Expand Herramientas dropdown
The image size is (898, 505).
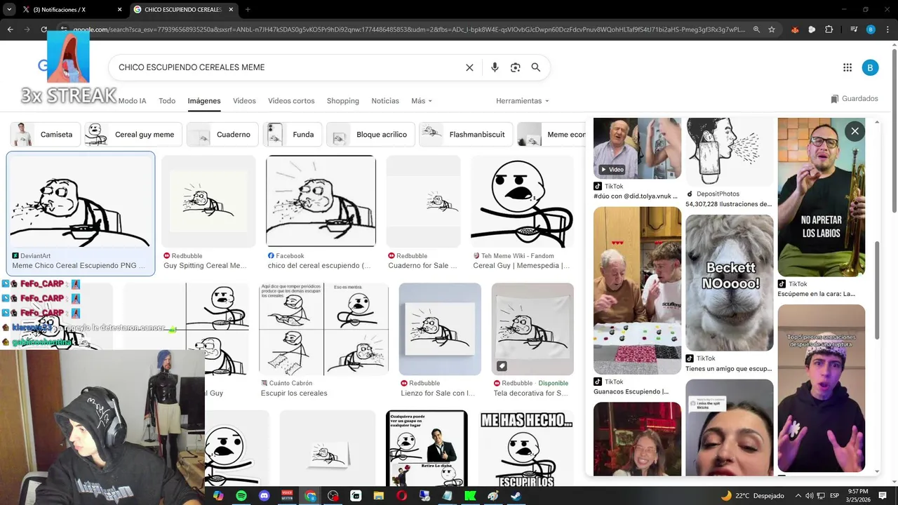click(523, 101)
